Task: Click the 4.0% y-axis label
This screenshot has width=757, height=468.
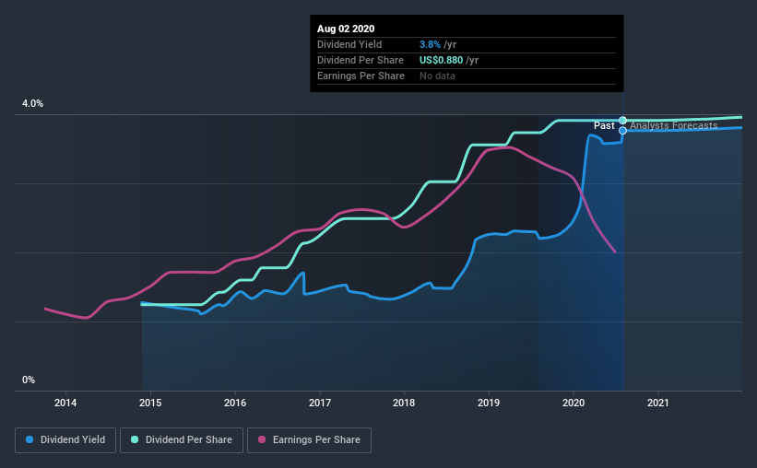Action: [32, 104]
